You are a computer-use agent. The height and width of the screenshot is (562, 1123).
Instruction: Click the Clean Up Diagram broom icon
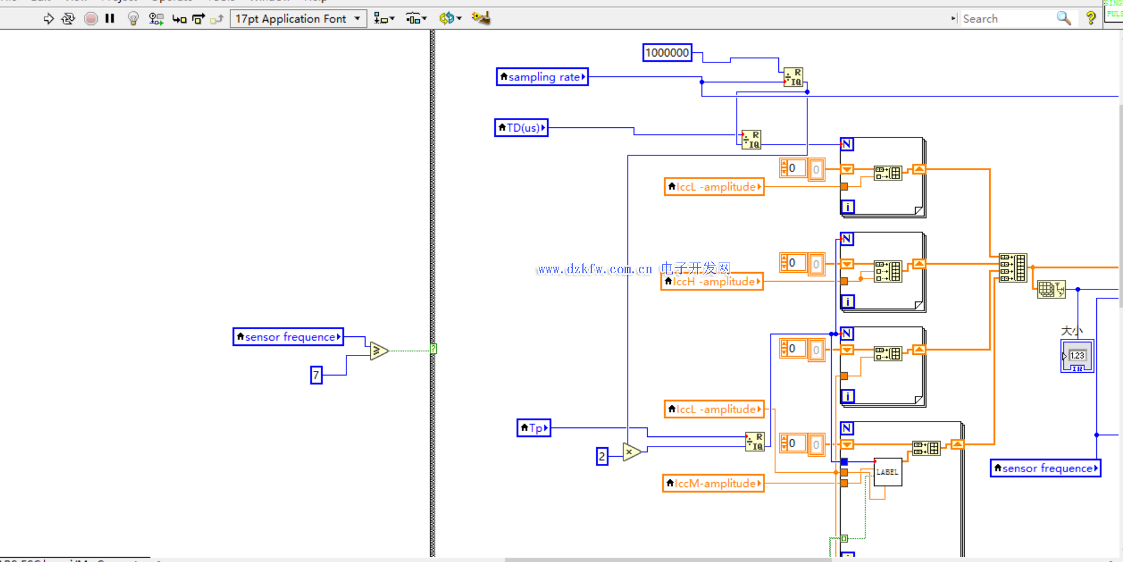[481, 18]
